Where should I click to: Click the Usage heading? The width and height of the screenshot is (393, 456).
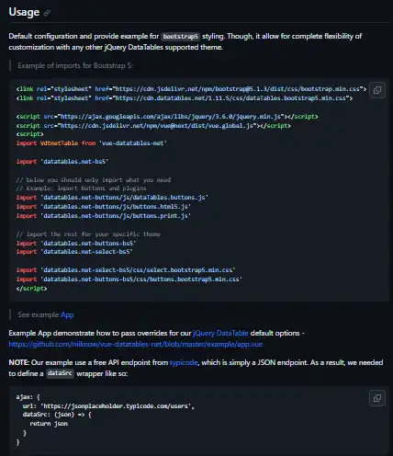coord(24,12)
